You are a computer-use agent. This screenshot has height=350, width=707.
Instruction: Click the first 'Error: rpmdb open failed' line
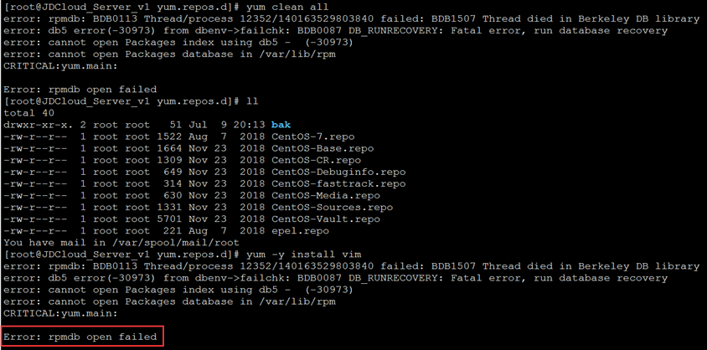[80, 90]
